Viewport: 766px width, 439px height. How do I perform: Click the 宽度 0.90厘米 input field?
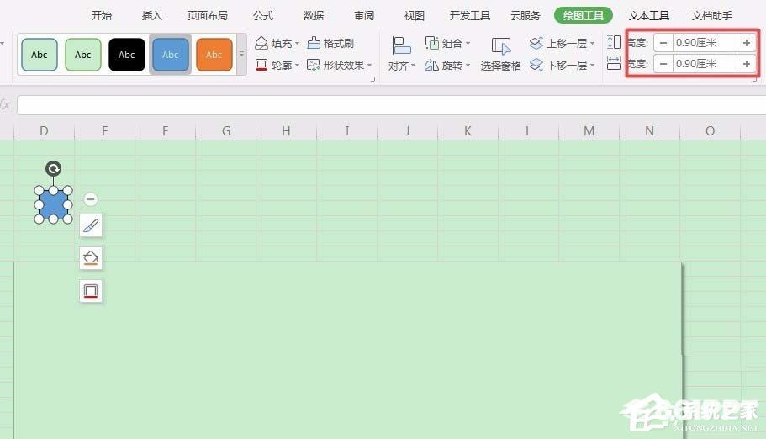coord(705,64)
